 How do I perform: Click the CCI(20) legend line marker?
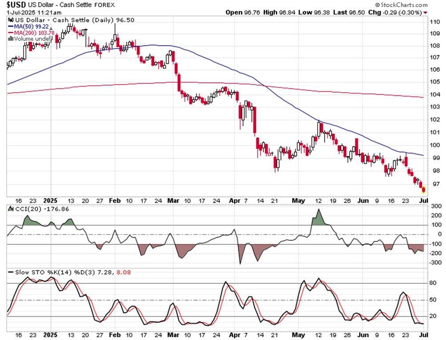(11, 209)
